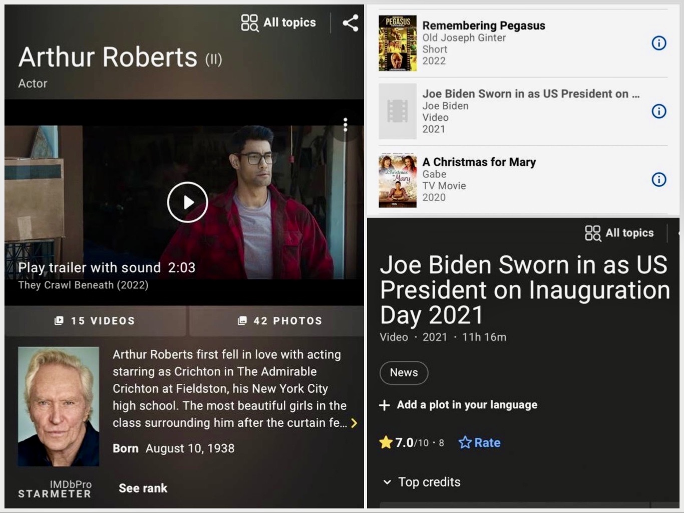The image size is (684, 513).
Task: Select the News genre chip
Action: coord(404,373)
